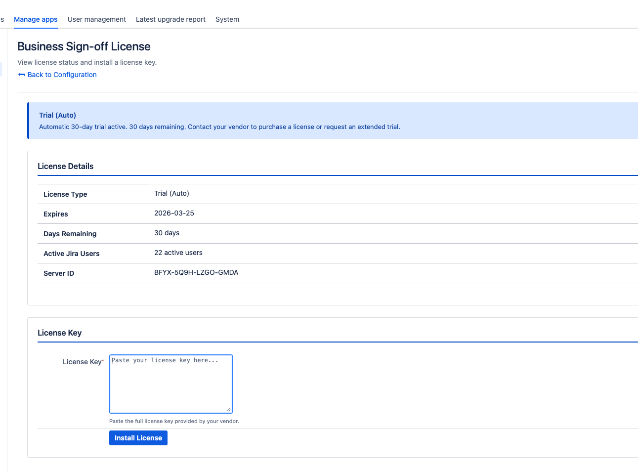638x472 pixels.
Task: Click the License Type value Trial (Auto)
Action: [171, 193]
